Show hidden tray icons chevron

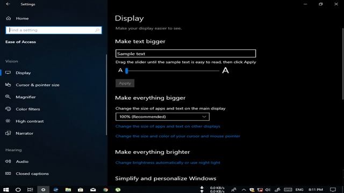pos(243,190)
